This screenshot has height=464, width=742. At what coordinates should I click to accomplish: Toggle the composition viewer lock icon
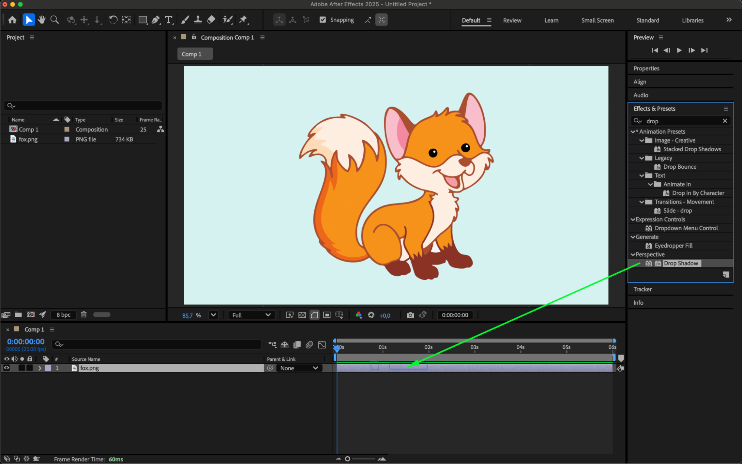[194, 37]
